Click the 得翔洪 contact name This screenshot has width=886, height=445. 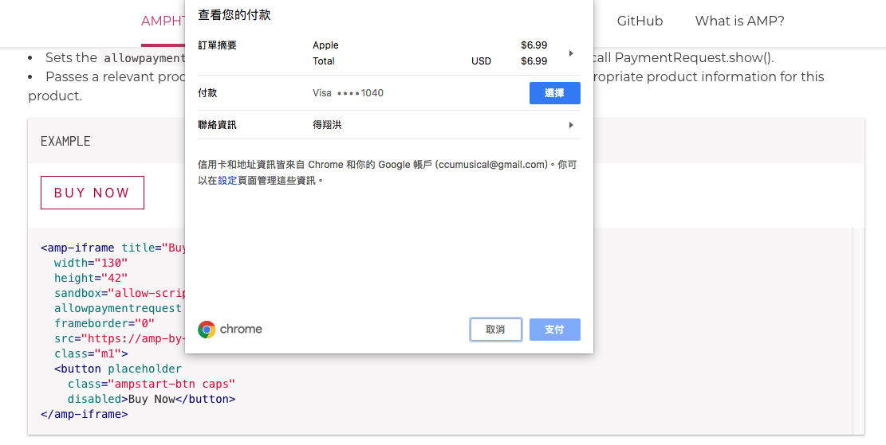[327, 125]
